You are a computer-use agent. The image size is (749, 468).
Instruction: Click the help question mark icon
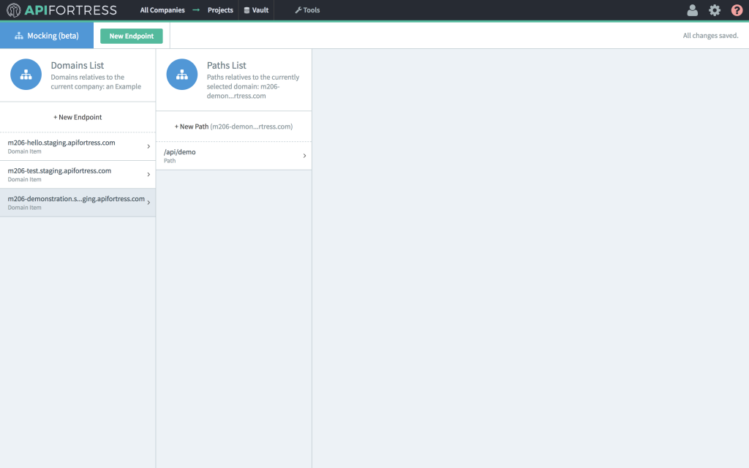(737, 10)
